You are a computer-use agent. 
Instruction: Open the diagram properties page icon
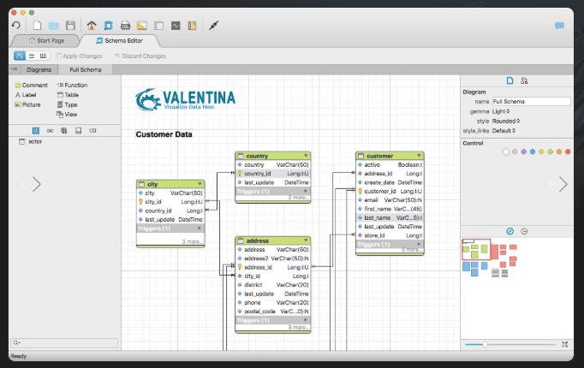click(x=510, y=80)
